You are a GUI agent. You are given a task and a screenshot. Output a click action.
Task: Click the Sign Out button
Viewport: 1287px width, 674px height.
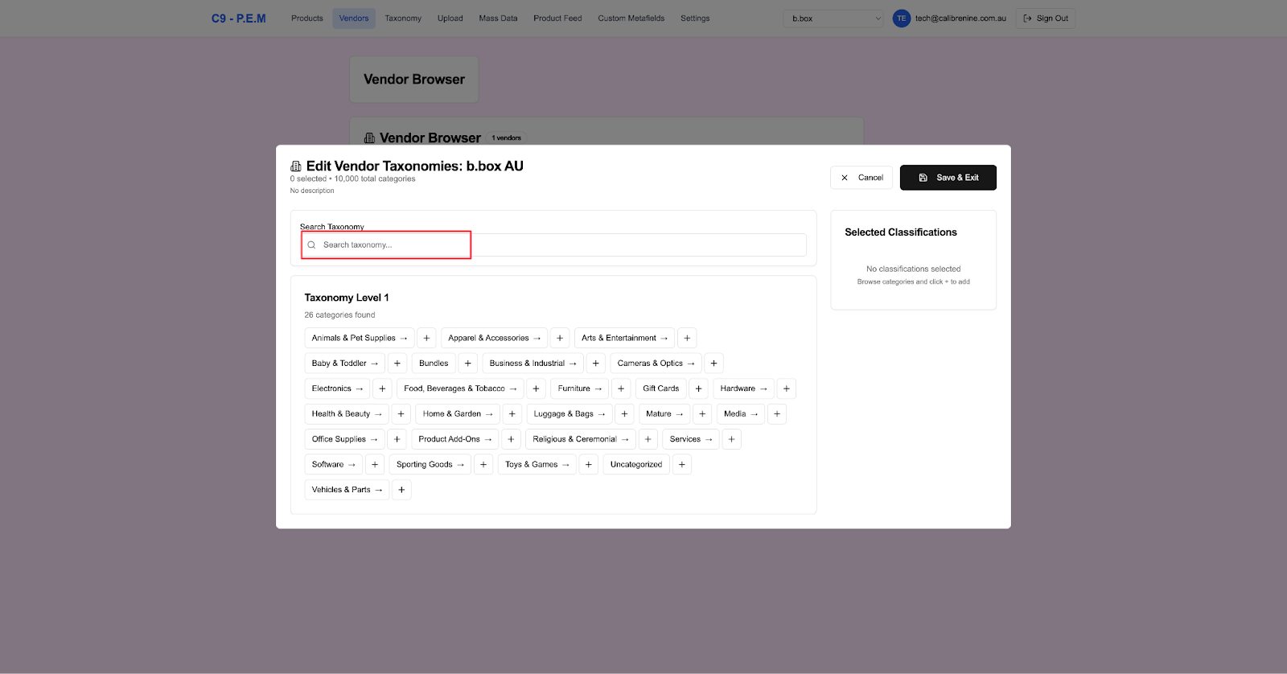tap(1046, 18)
